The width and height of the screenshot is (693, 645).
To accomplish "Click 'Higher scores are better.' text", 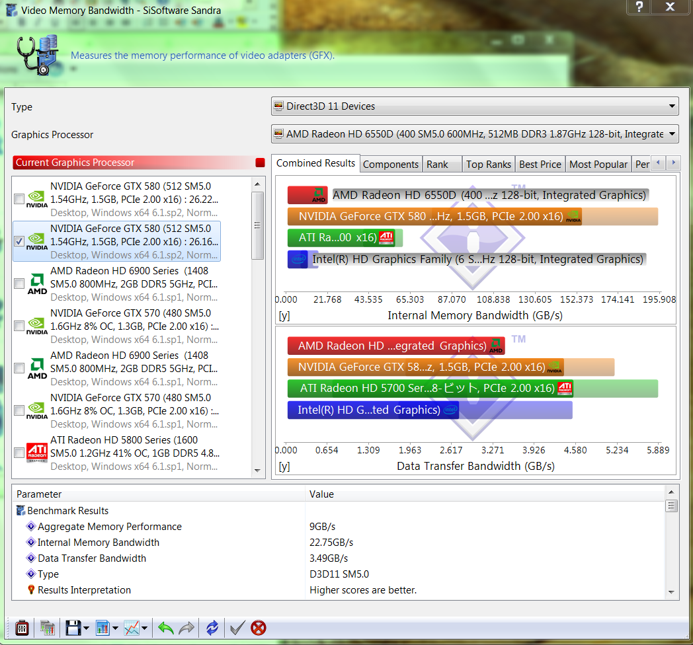I will coord(363,590).
